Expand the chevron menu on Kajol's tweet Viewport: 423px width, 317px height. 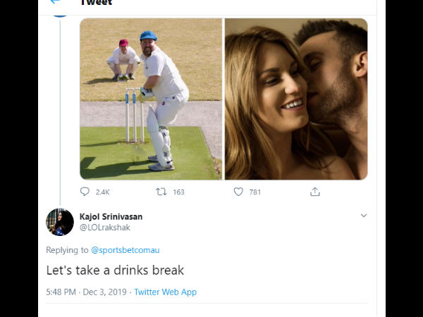[x=364, y=216]
